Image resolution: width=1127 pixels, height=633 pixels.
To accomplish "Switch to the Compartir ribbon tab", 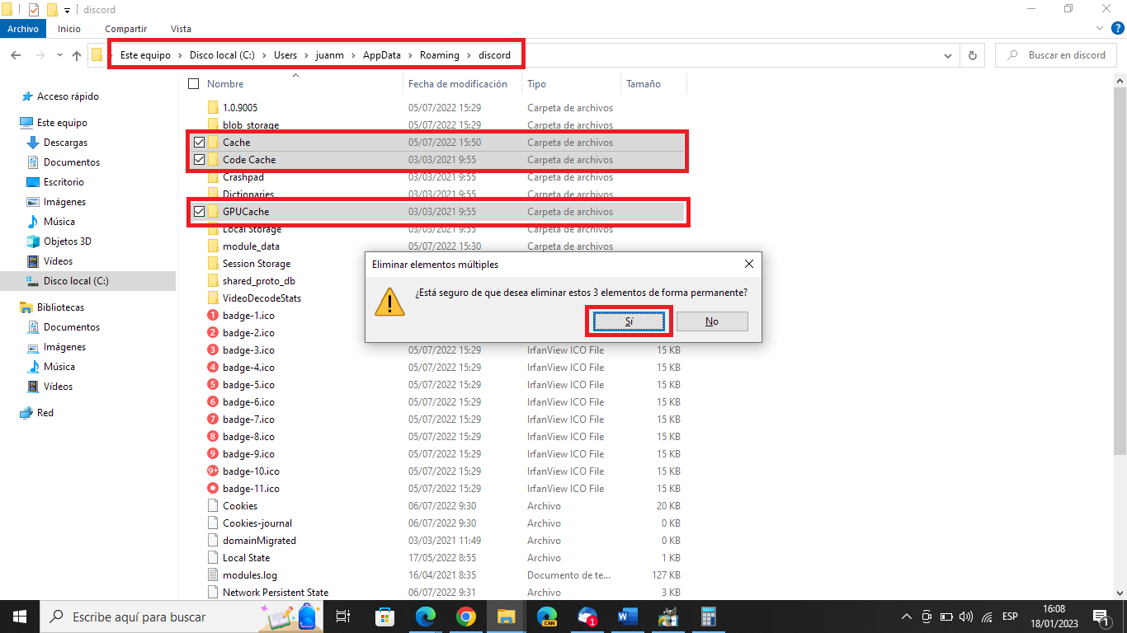I will (x=126, y=29).
